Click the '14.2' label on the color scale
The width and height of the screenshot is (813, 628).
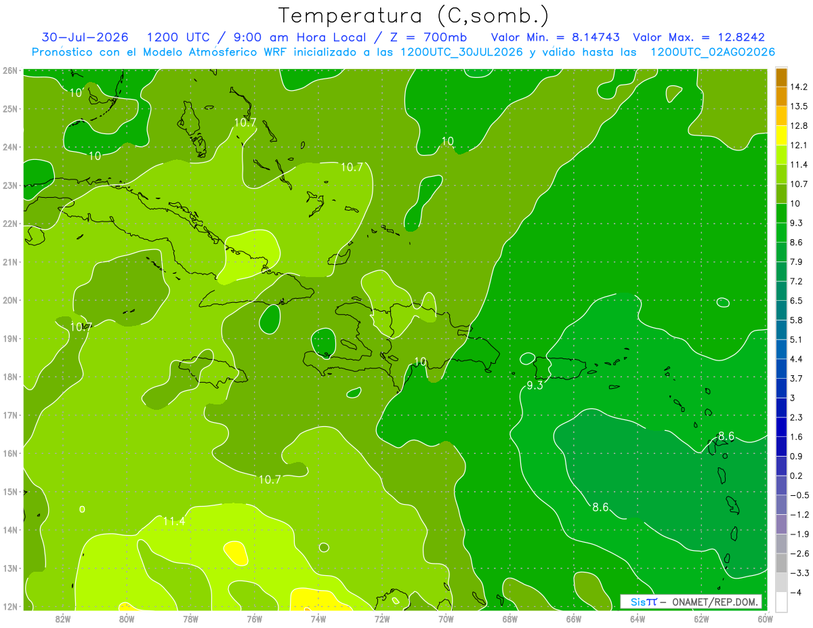(799, 87)
